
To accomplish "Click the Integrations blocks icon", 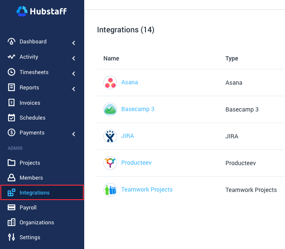I will tap(11, 192).
